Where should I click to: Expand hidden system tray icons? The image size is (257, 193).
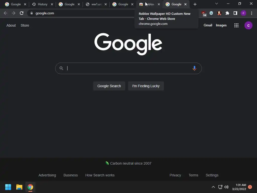coord(213,187)
